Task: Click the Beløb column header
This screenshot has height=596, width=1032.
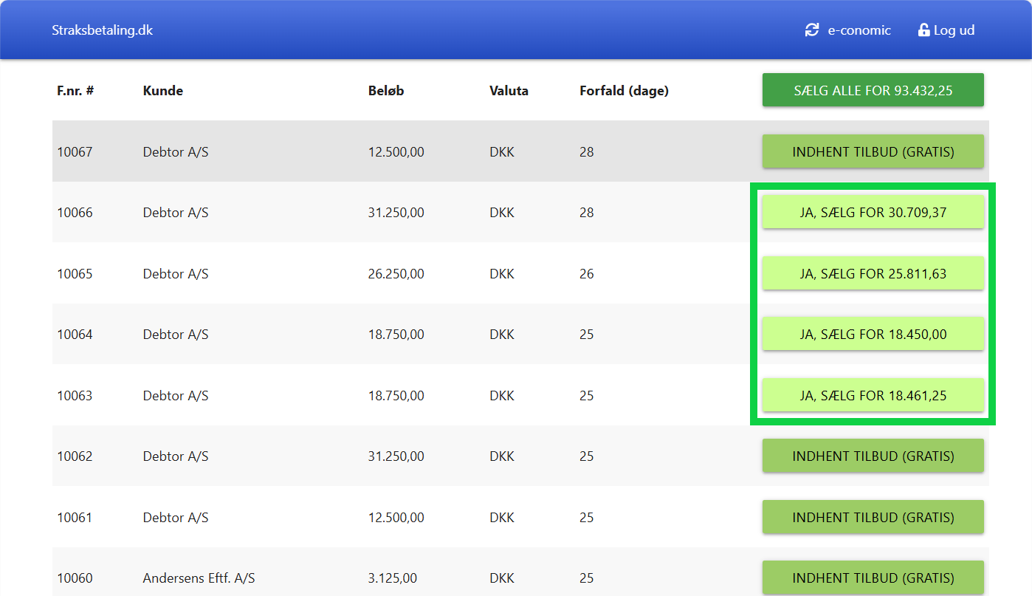Action: (386, 91)
